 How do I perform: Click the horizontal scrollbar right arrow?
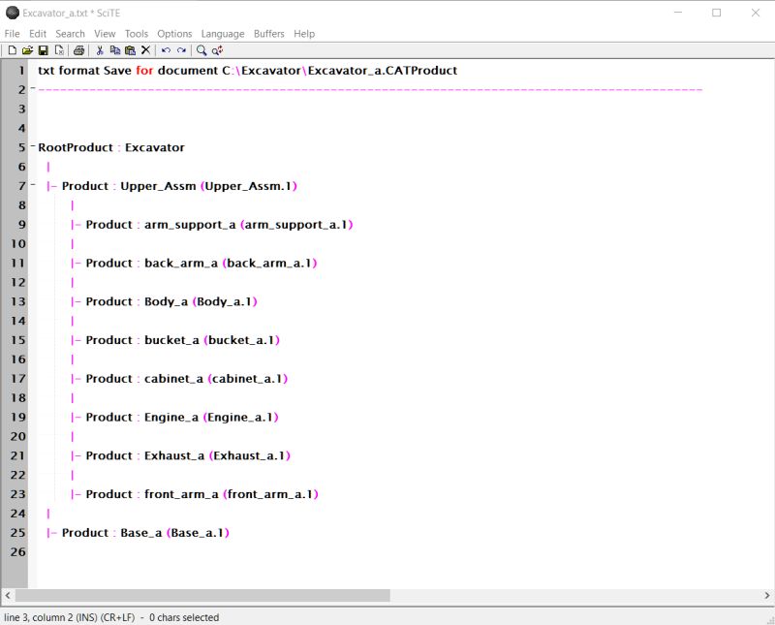tap(767, 595)
